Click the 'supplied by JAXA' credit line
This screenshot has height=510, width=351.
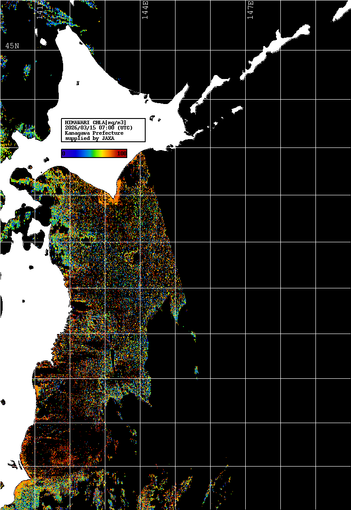(x=90, y=138)
